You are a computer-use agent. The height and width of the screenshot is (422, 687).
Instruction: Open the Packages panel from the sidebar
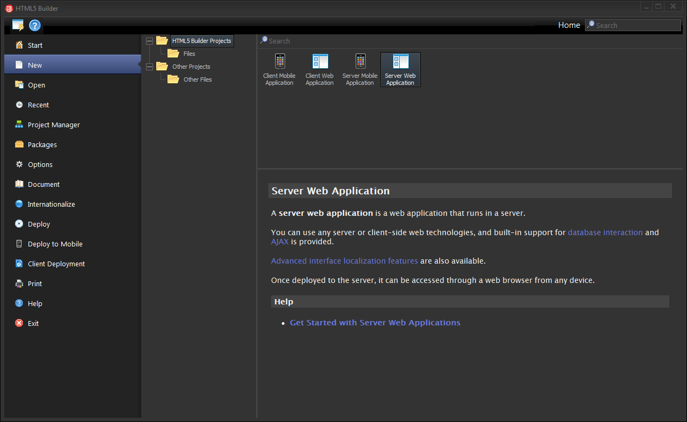point(42,144)
